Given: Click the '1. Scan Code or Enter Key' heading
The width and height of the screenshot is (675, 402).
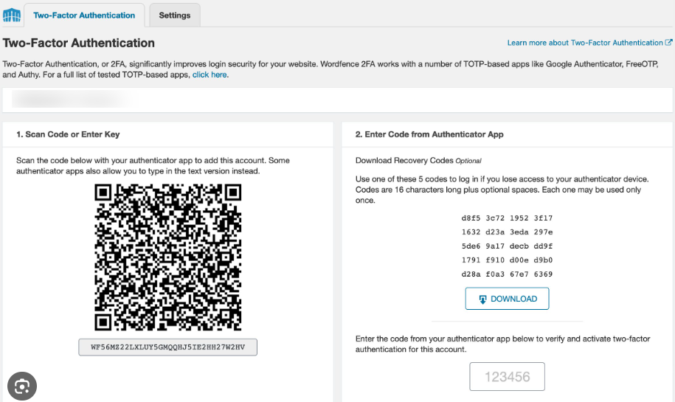Looking at the screenshot, I should pos(68,134).
